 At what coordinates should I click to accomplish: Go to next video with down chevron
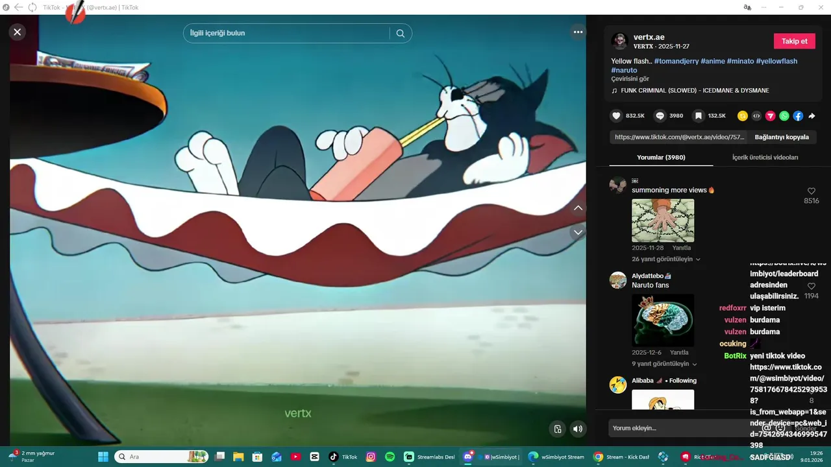(578, 232)
